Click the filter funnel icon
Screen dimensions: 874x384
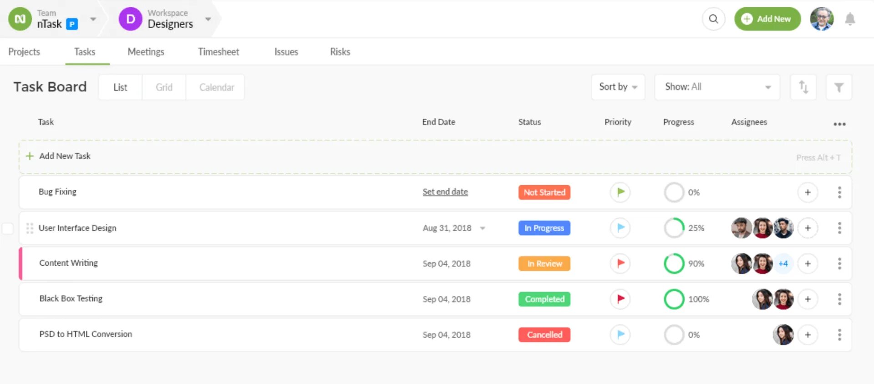838,87
